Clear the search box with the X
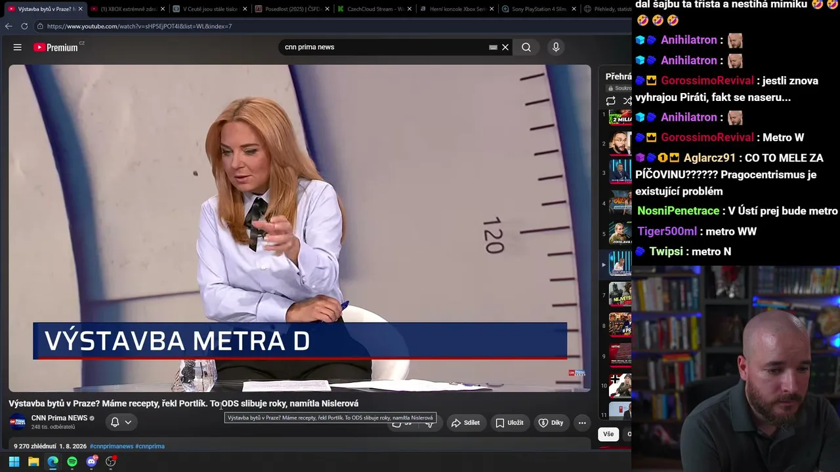The image size is (840, 472). point(505,47)
